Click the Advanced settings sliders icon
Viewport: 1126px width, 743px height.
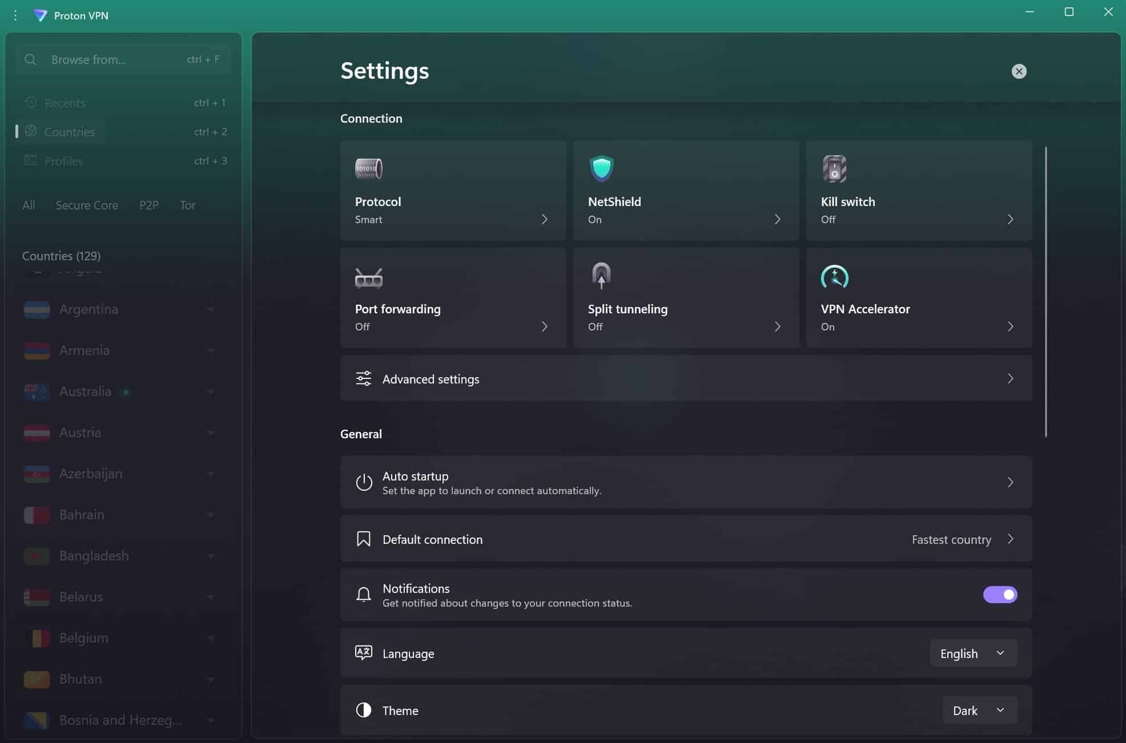[x=364, y=378]
